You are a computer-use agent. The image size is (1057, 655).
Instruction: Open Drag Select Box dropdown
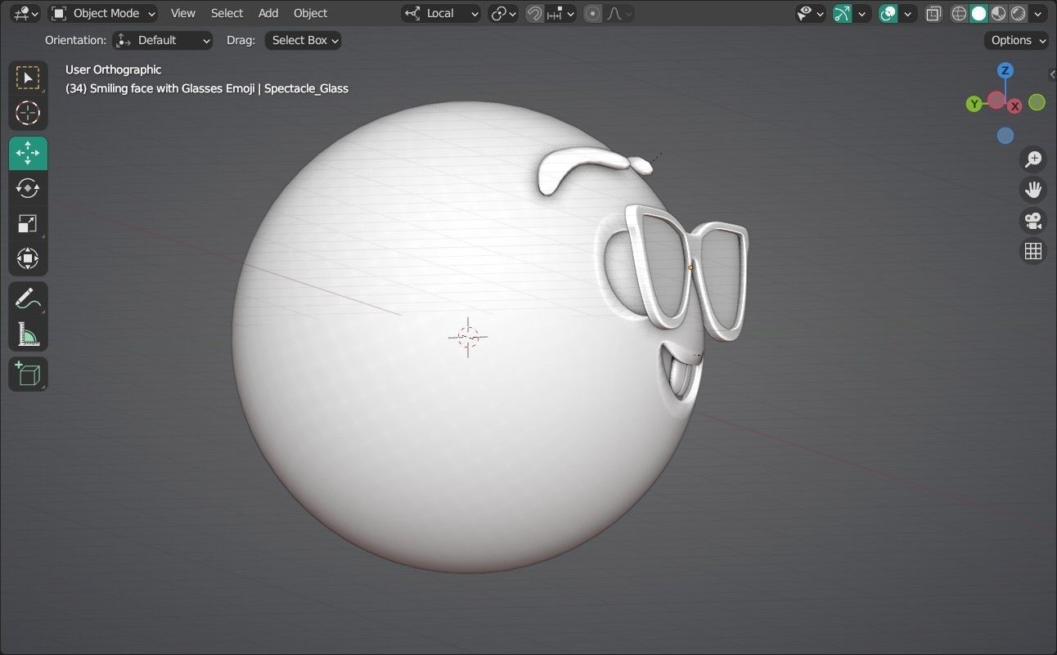[x=303, y=40]
